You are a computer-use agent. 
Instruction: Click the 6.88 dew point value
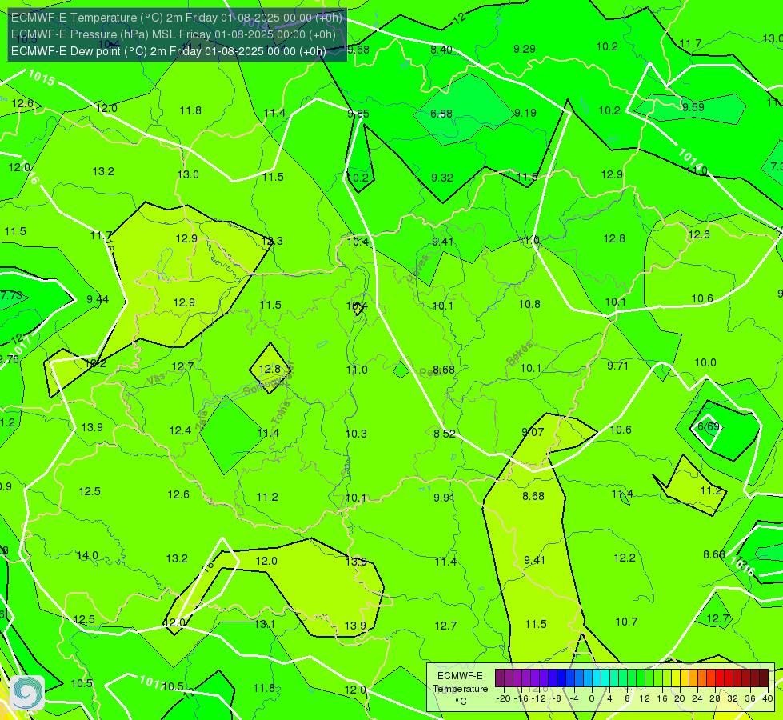441,114
